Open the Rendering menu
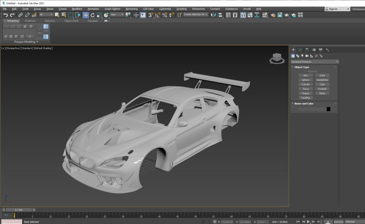Image resolution: width=365 pixels, height=224 pixels. pos(131,9)
